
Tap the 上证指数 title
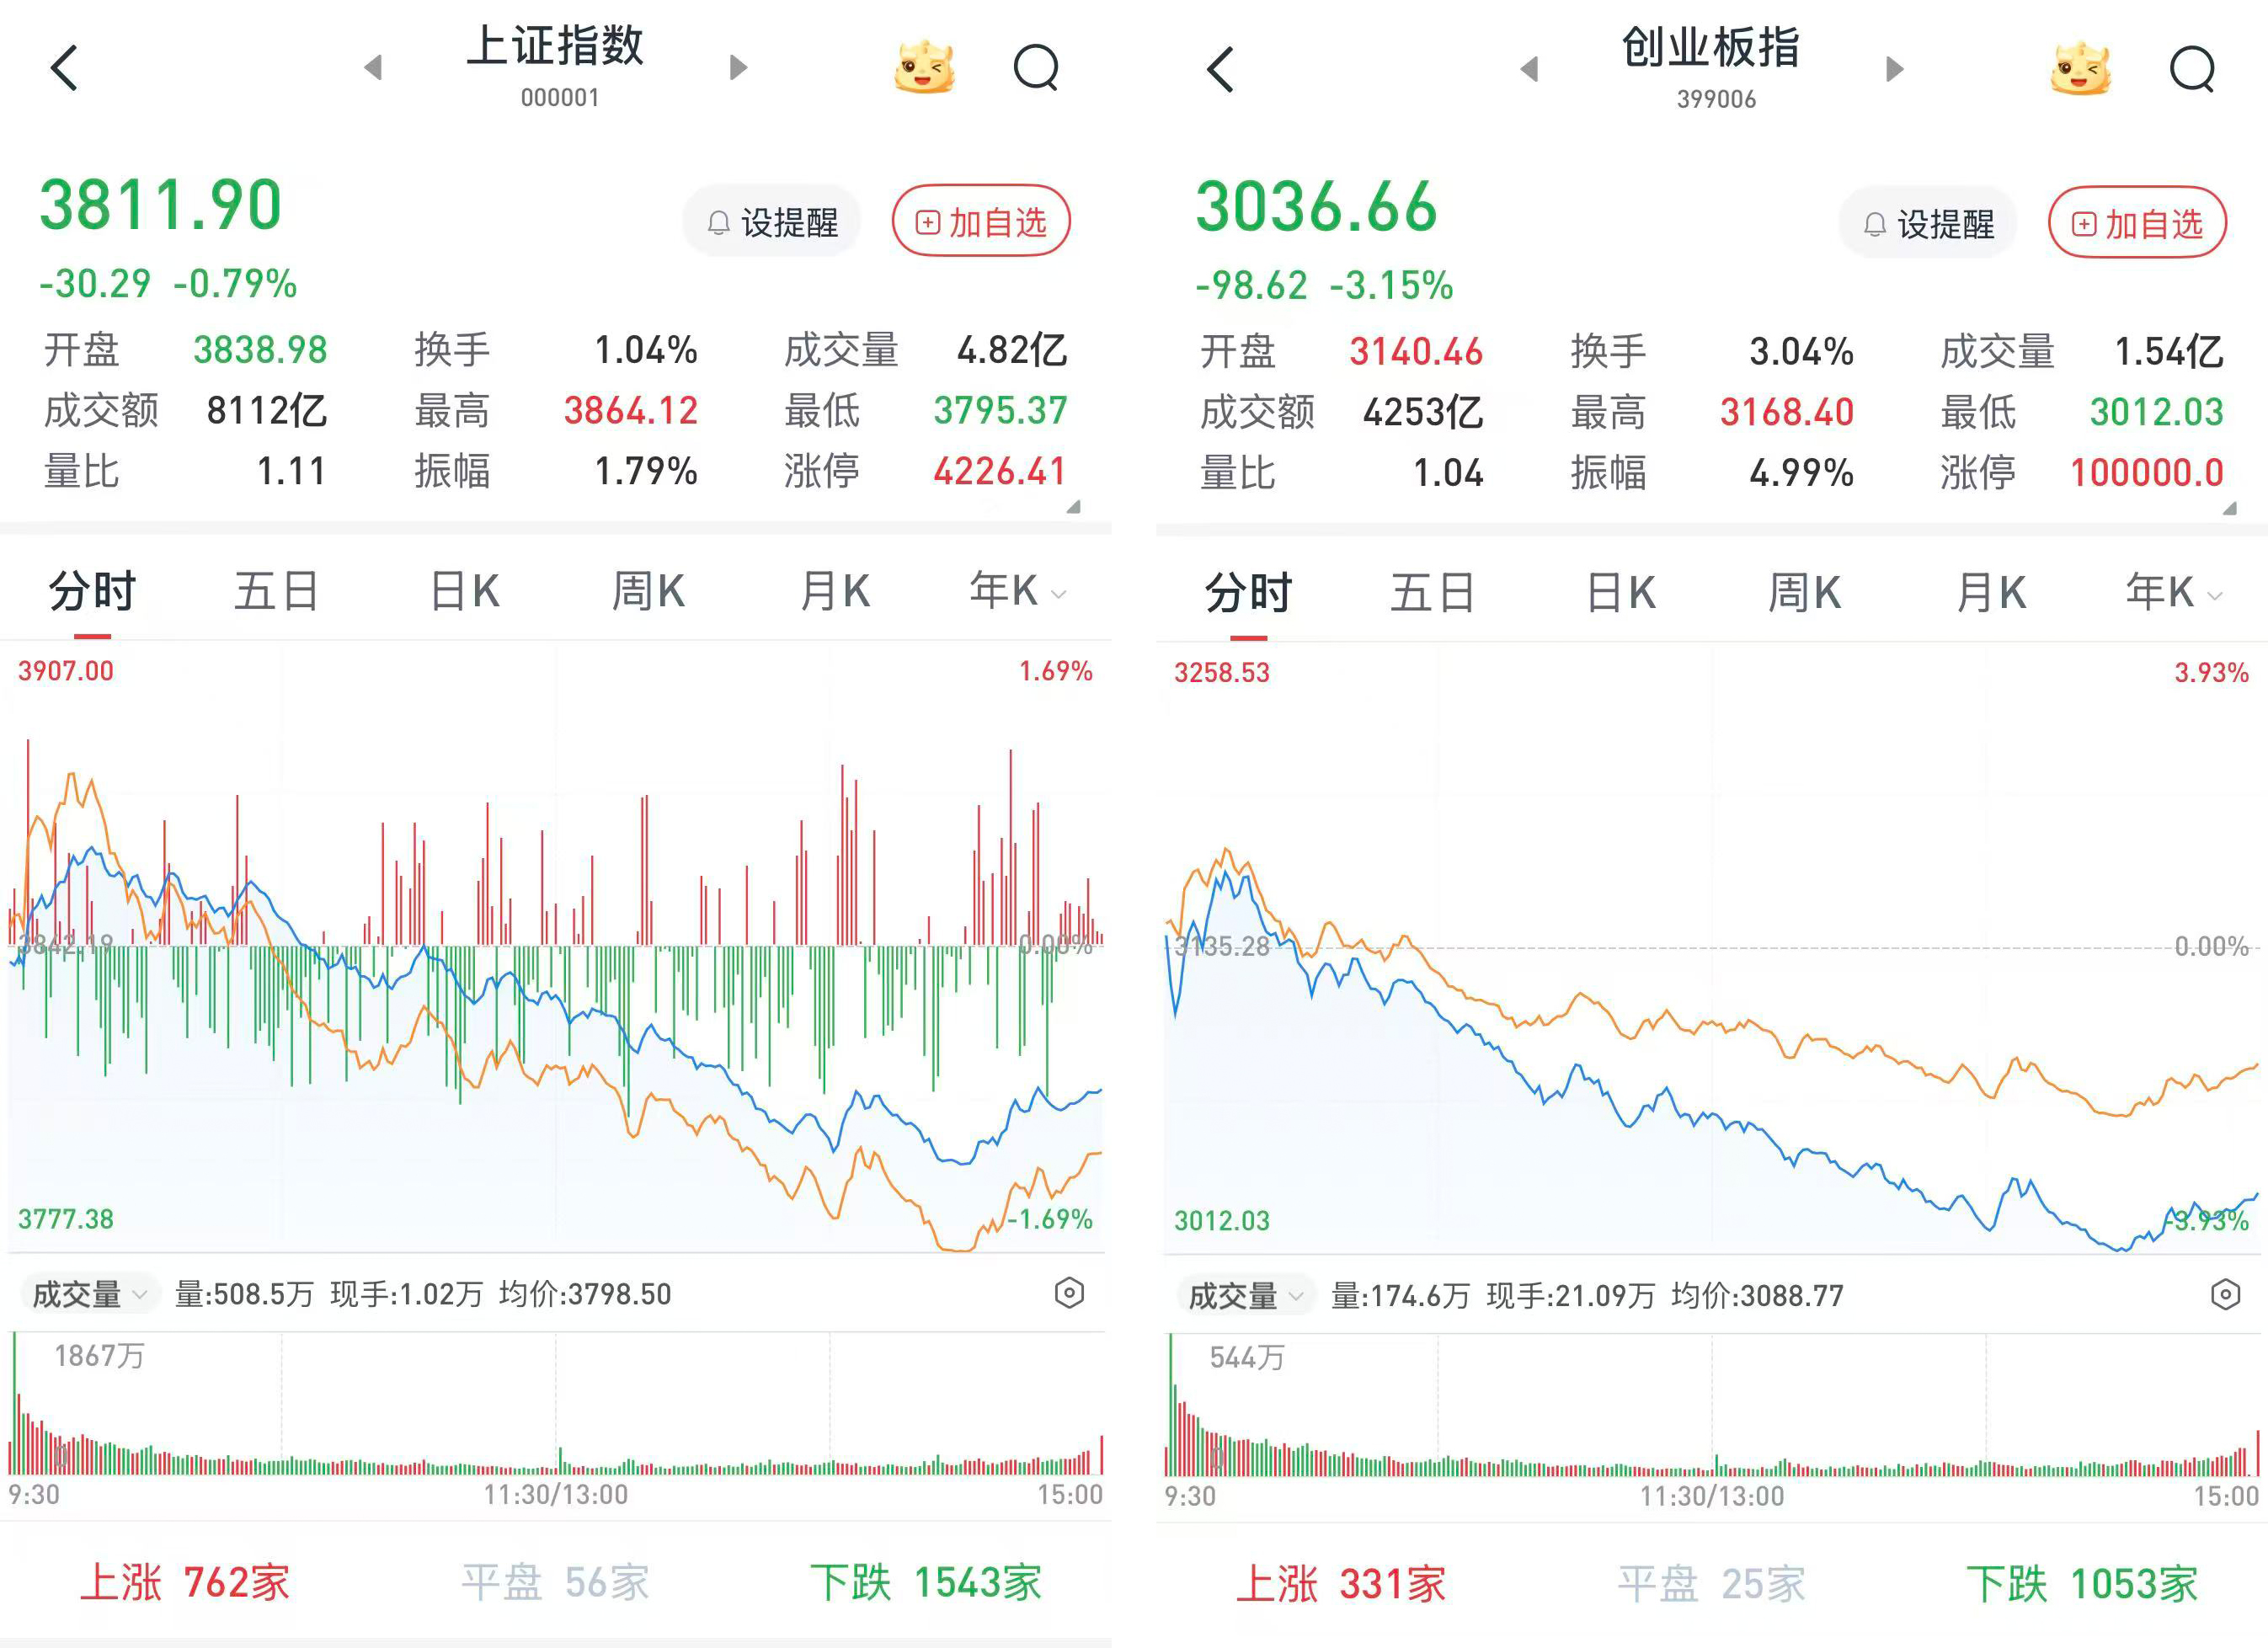tap(556, 46)
